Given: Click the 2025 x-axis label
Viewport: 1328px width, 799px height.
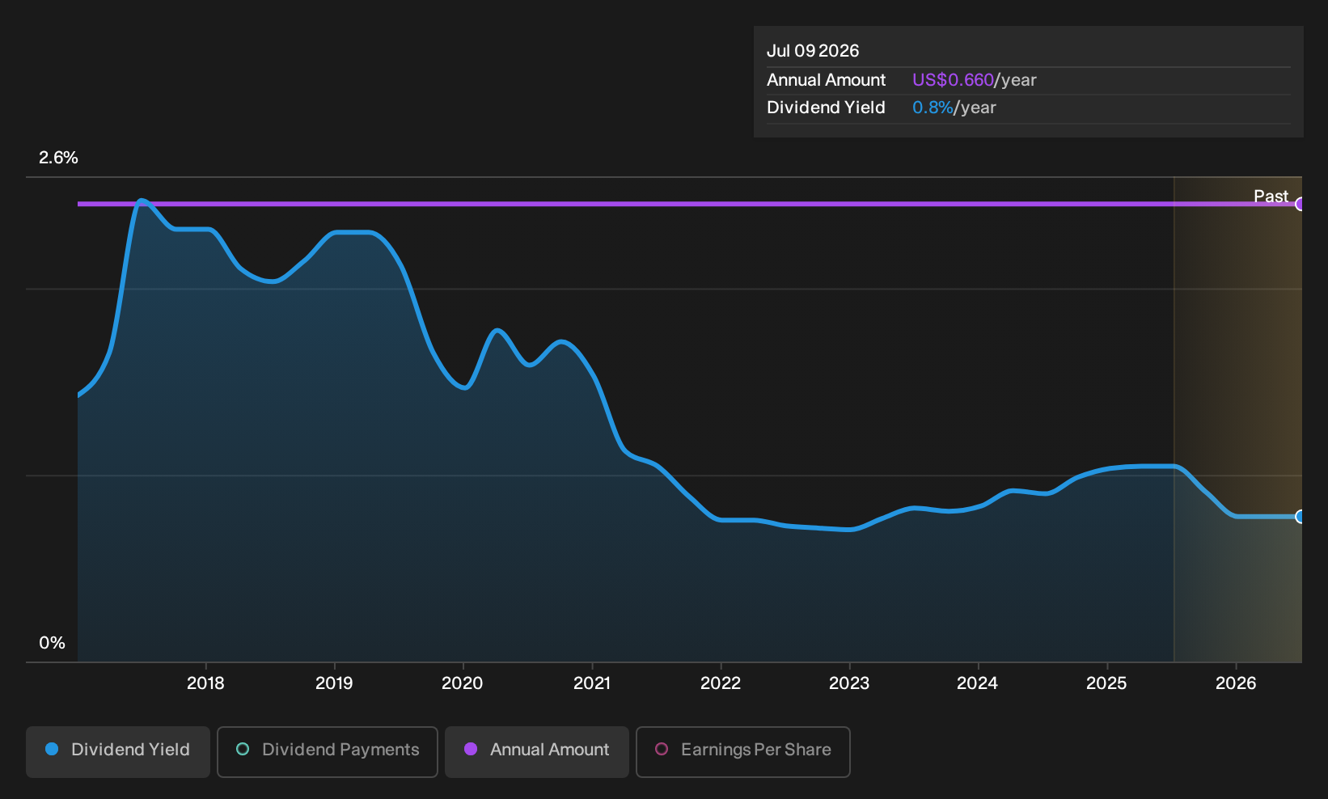Looking at the screenshot, I should pyautogui.click(x=1106, y=683).
